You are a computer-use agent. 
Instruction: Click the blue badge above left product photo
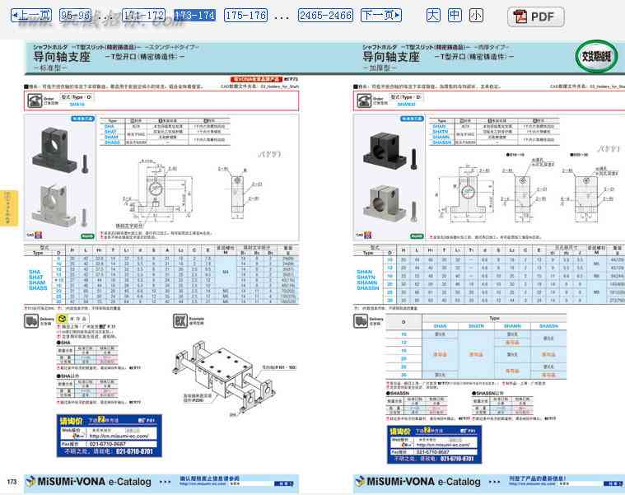[82, 119]
